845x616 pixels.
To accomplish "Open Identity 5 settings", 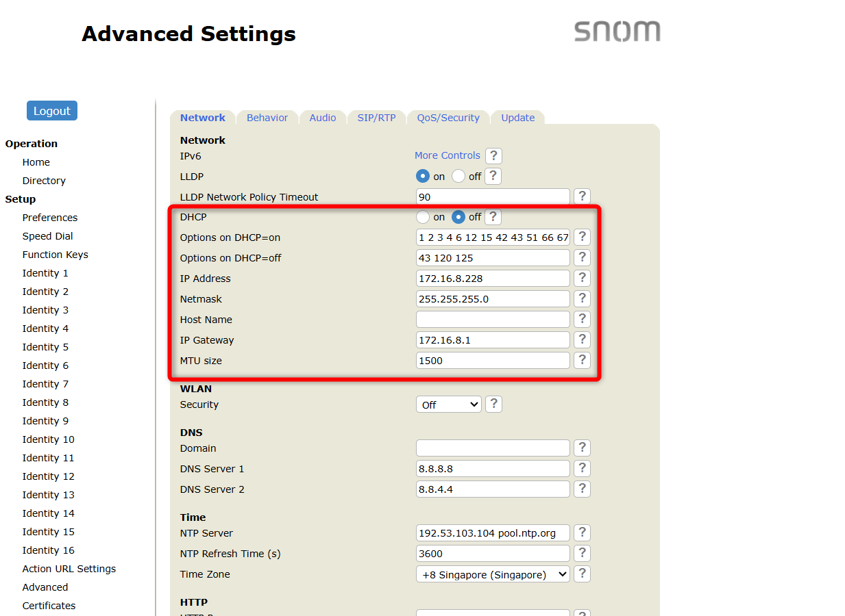I will [45, 347].
